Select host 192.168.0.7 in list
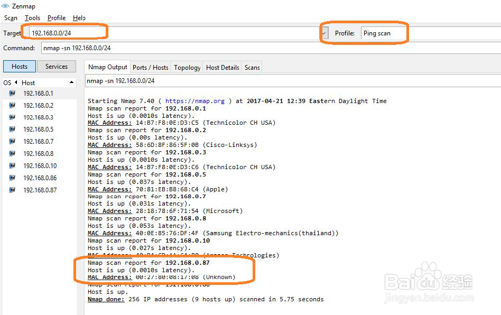Viewport: 501px width, 315px height. 39,141
